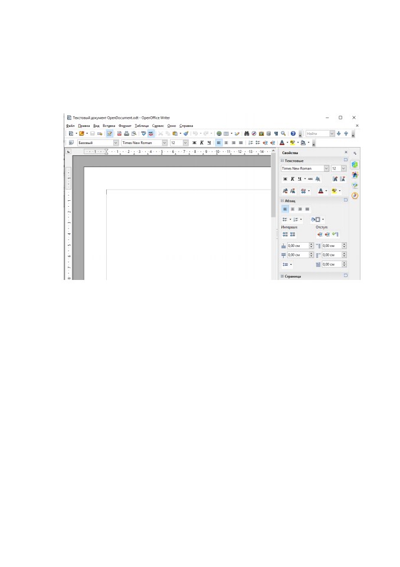Close the Свойства sidebar panel
The height and width of the screenshot is (567, 400).
click(346, 152)
